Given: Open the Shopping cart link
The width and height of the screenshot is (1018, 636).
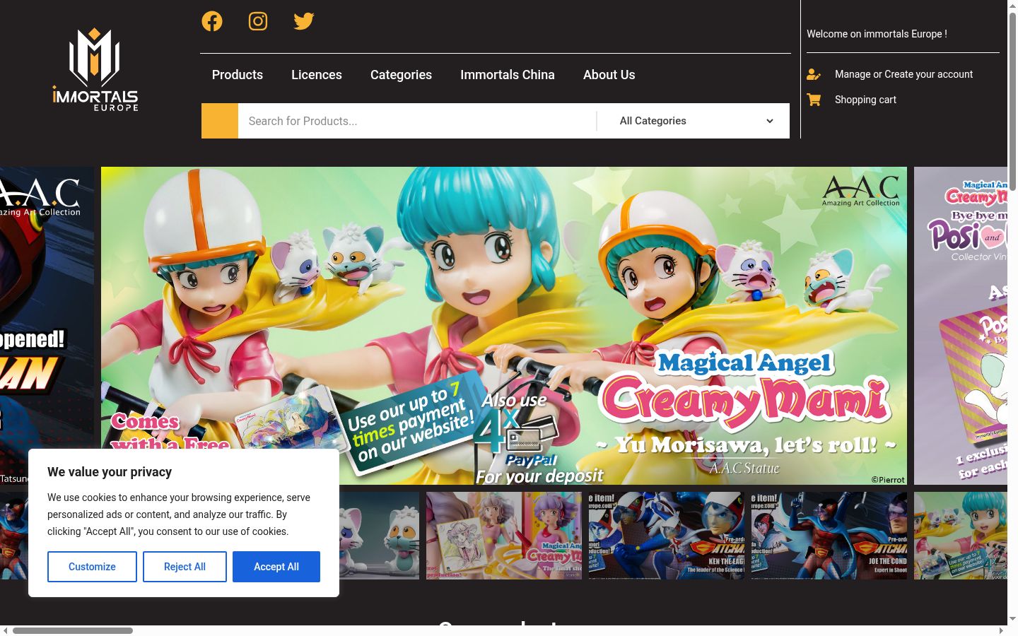Looking at the screenshot, I should tap(865, 100).
